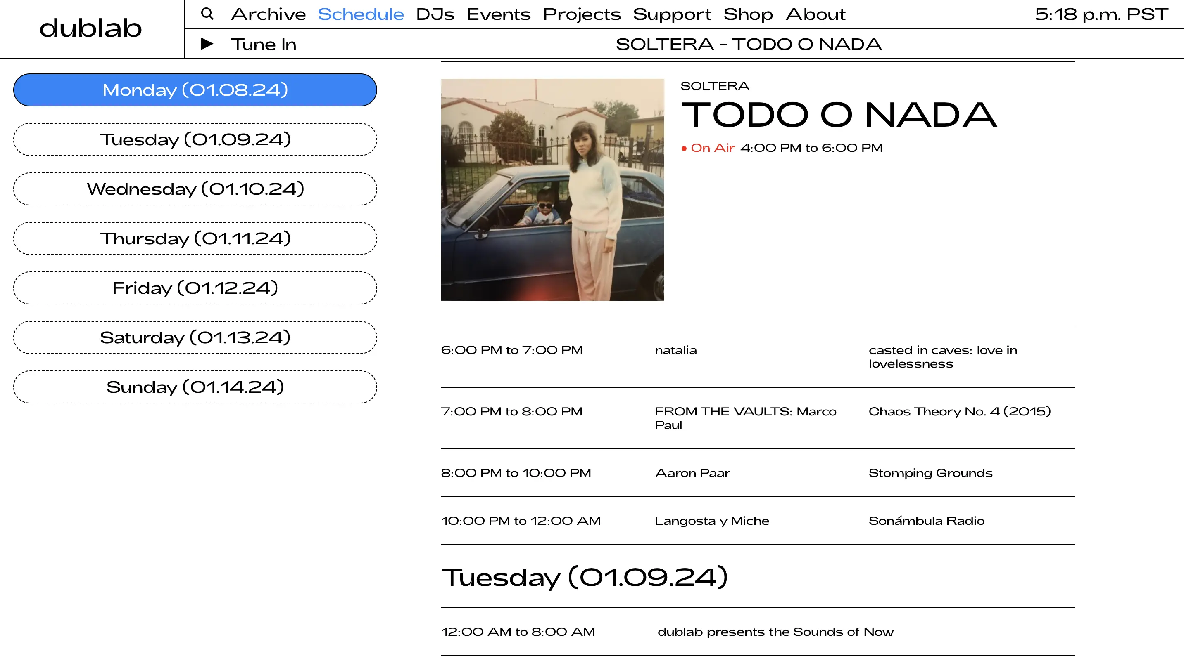This screenshot has height=670, width=1184.
Task: Open the About menu item
Action: click(x=815, y=14)
